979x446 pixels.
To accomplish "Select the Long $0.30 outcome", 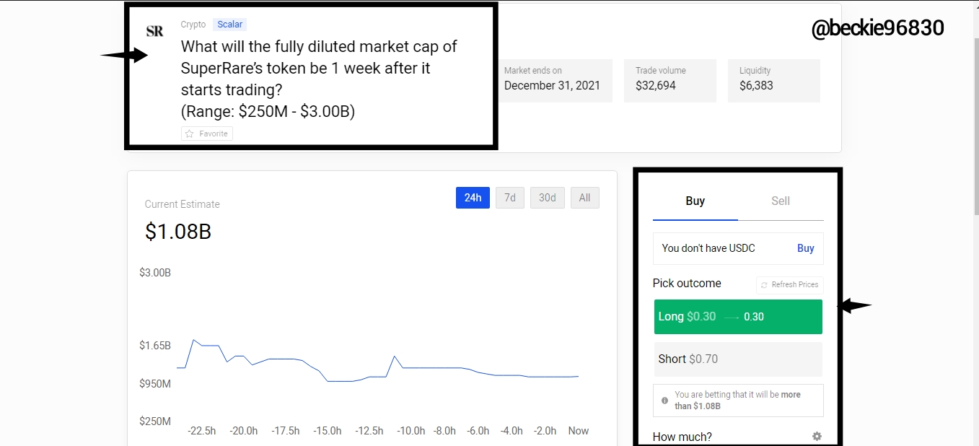I will click(x=738, y=317).
